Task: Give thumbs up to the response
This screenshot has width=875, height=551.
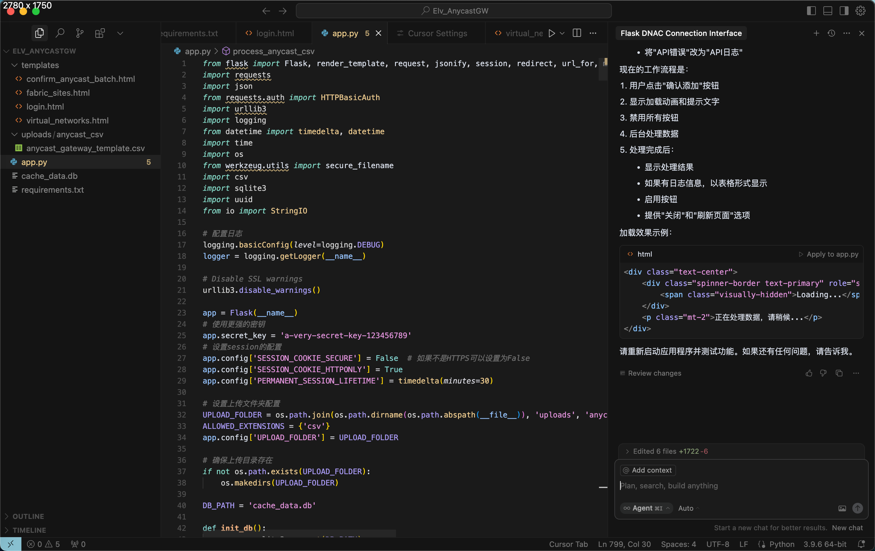Action: click(809, 373)
